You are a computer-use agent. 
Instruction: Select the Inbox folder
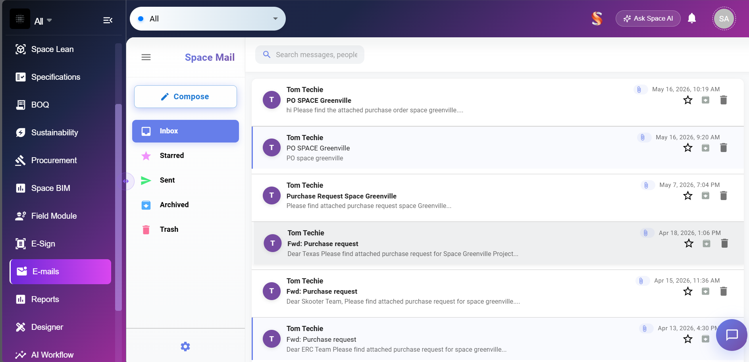(185, 131)
